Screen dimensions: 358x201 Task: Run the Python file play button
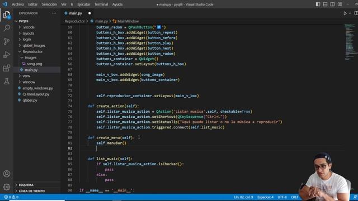(x=345, y=13)
